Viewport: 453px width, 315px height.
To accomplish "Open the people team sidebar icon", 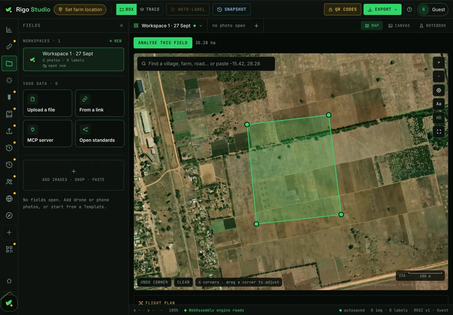I will pos(9,182).
